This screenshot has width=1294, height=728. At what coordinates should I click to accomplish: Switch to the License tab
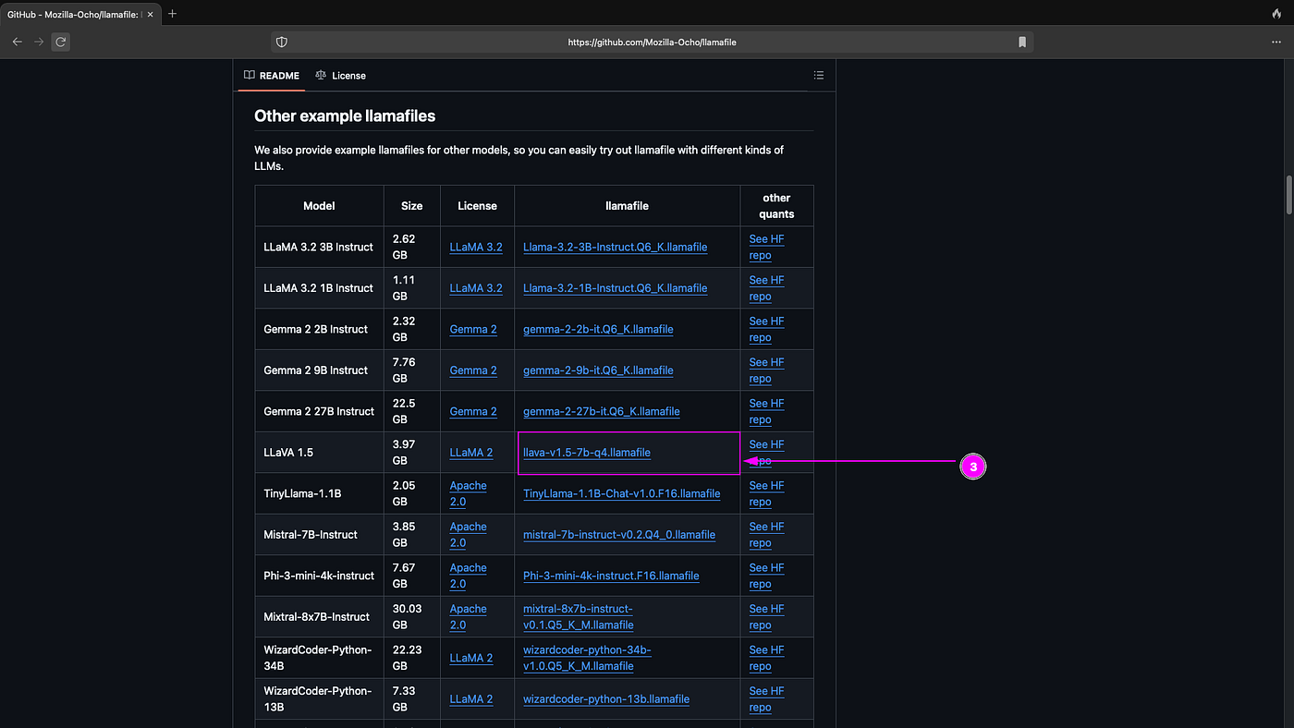coord(340,76)
